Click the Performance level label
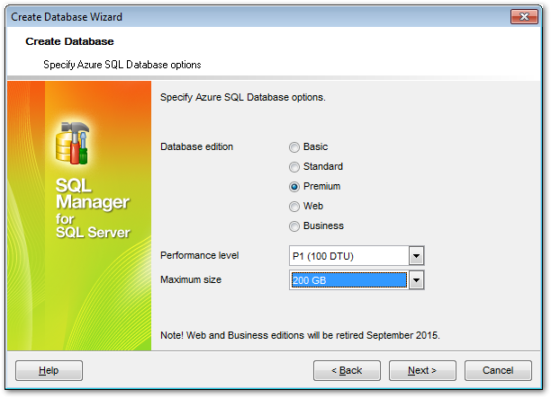Screen dimensions: 551x398 199,255
